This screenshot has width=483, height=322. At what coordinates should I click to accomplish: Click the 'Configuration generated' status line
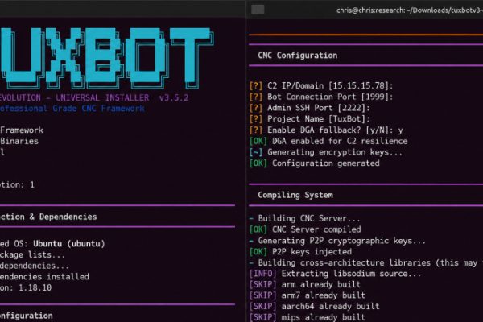[x=315, y=163]
